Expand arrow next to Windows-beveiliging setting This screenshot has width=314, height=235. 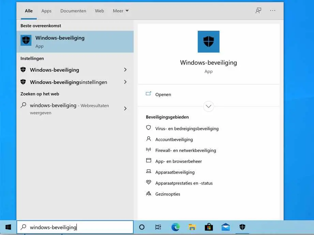coord(125,70)
